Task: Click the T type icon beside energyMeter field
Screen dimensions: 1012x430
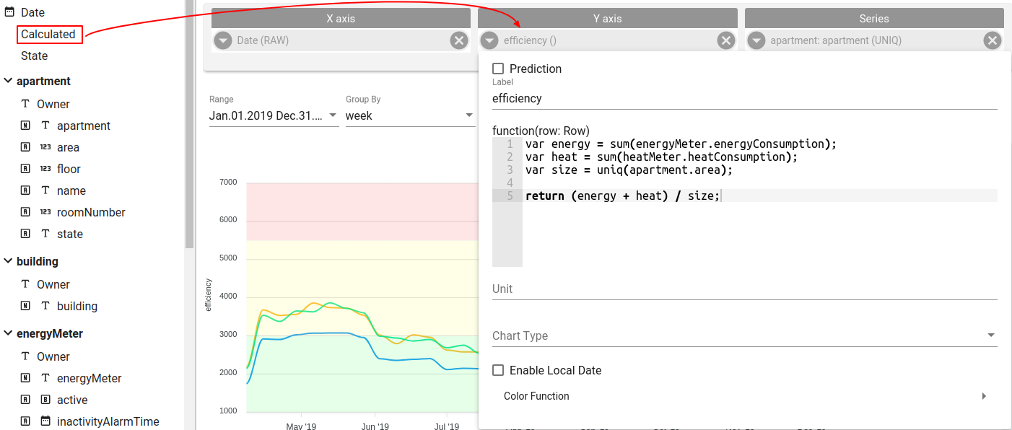Action: [x=45, y=378]
